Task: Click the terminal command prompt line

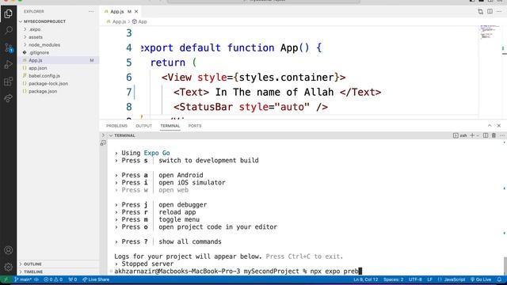Action: point(238,271)
